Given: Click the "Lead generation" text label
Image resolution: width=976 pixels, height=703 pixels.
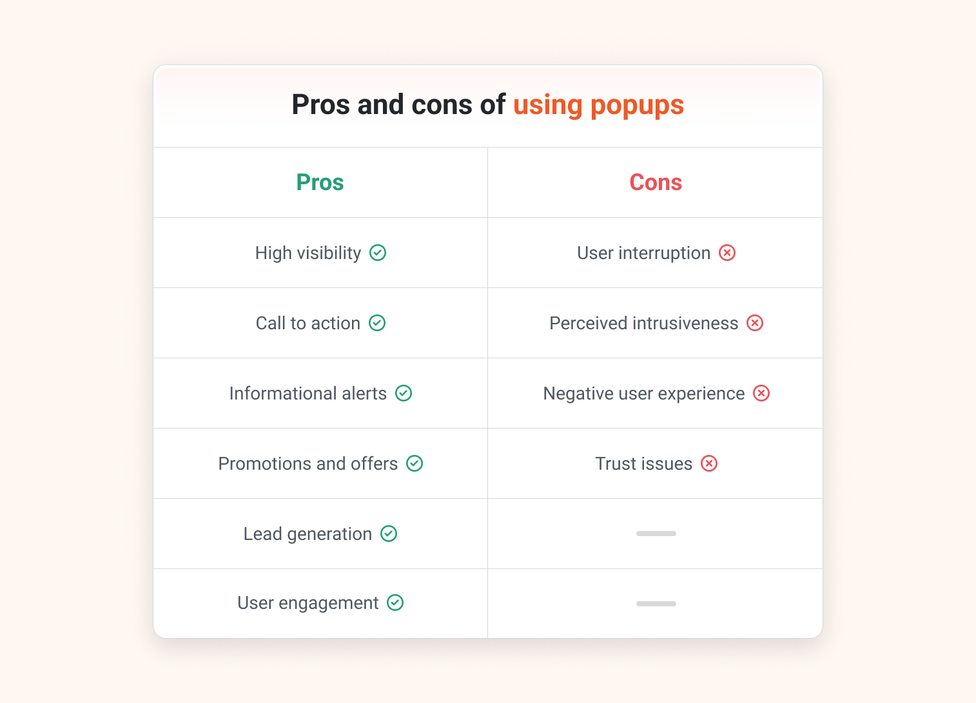Looking at the screenshot, I should [x=307, y=534].
